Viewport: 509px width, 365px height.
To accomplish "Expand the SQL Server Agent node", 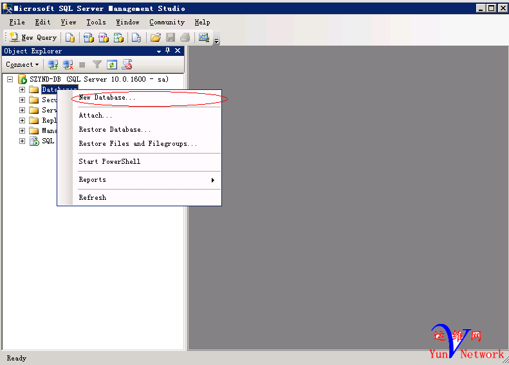I will pos(22,141).
